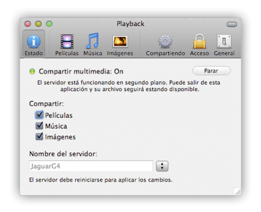Uncheck the Películas sharing checkbox
Screen dimensions: 261x212
click(39, 115)
